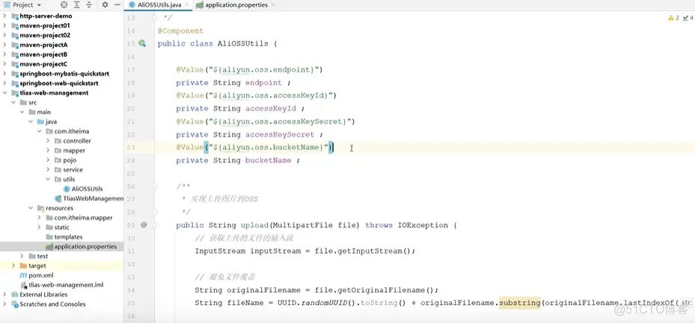Expand the maven-projectC module
Screen dimensions: 695x323
pyautogui.click(x=4, y=64)
